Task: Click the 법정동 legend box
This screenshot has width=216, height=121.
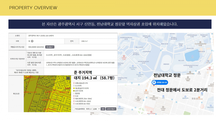Action: [74, 93]
